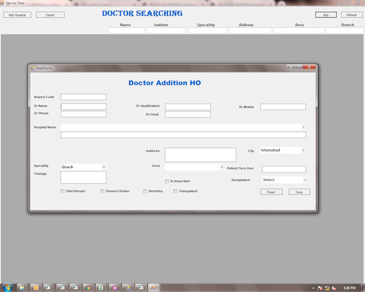365x292 pixels.
Task: Click the DOCTOR SEARCHING title text
Action: [142, 13]
